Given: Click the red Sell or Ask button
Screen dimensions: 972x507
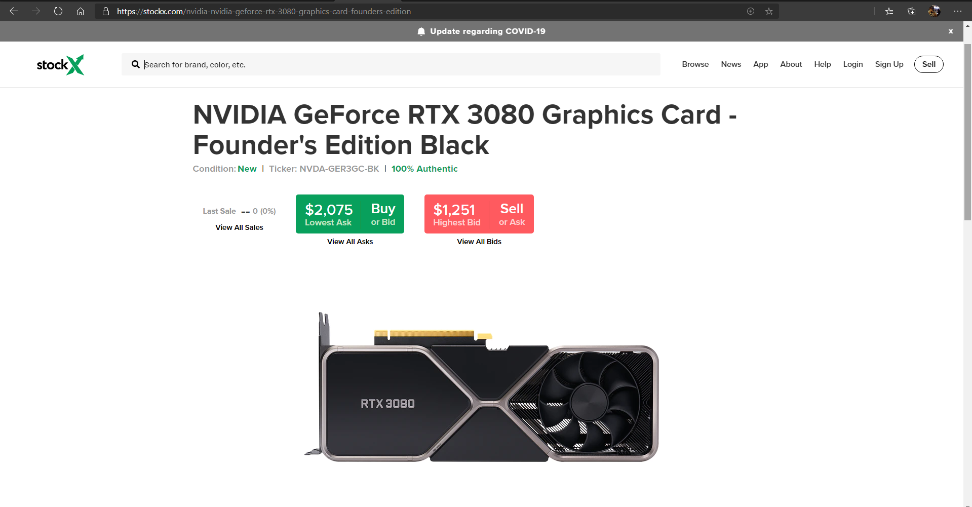Looking at the screenshot, I should point(479,214).
